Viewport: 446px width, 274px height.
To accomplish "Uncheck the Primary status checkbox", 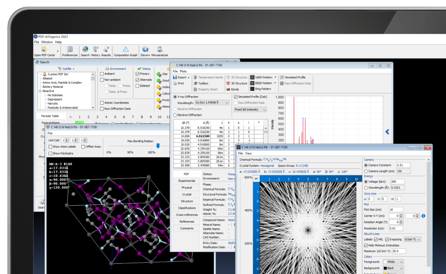I will (x=137, y=74).
